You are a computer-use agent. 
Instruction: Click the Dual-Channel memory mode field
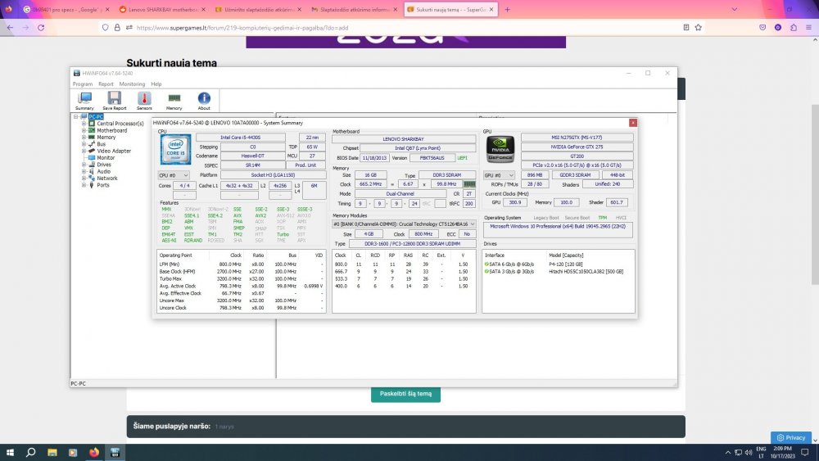[400, 194]
